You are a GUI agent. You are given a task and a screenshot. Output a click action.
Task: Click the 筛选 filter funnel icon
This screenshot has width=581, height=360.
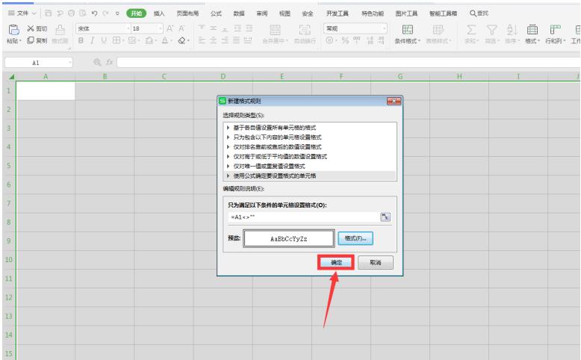coord(491,30)
